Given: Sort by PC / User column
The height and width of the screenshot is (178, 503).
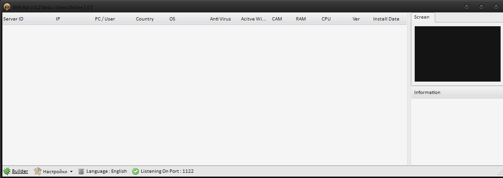Looking at the screenshot, I should (x=112, y=19).
